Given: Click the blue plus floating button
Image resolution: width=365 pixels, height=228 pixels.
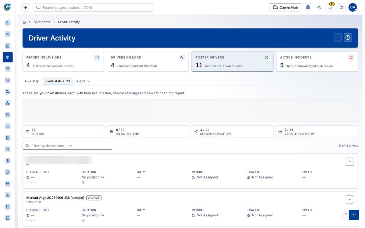Looking at the screenshot, I should pyautogui.click(x=354, y=215).
